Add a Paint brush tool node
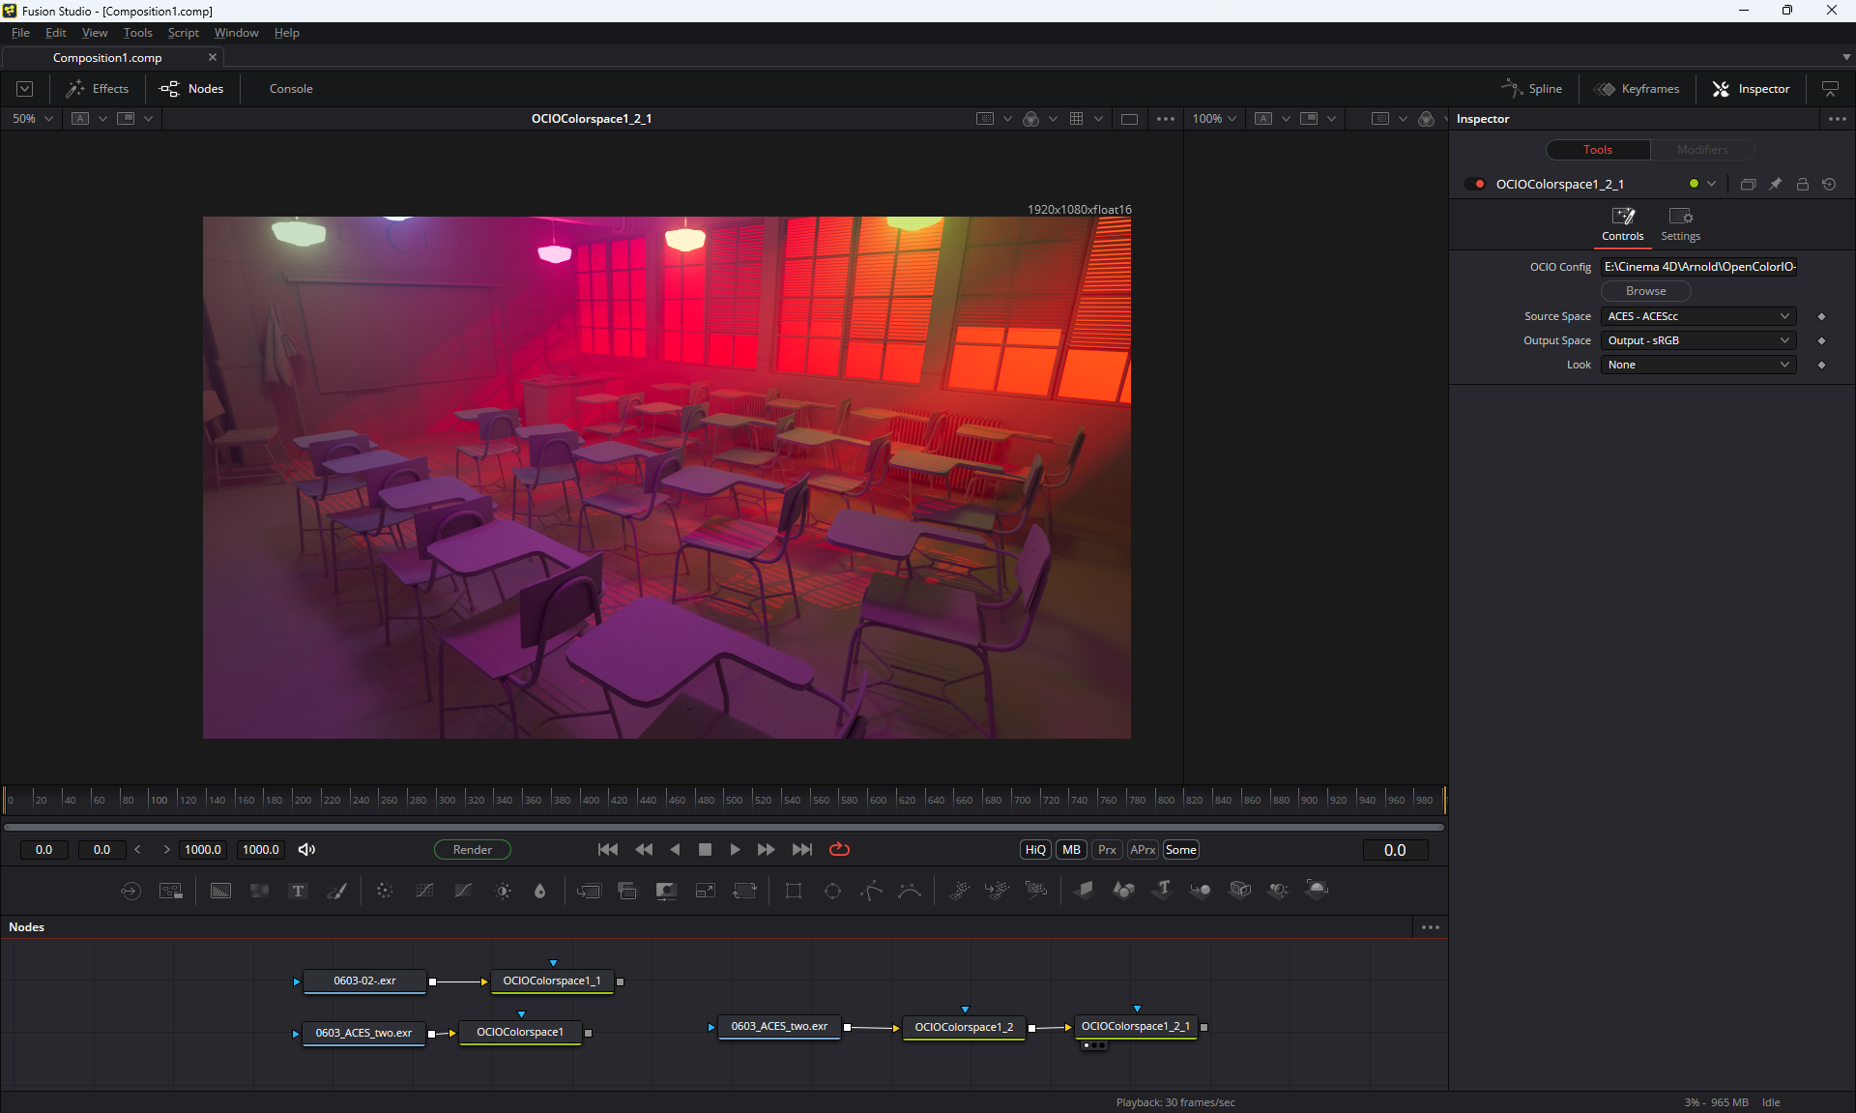The height and width of the screenshot is (1113, 1856). pyautogui.click(x=336, y=891)
